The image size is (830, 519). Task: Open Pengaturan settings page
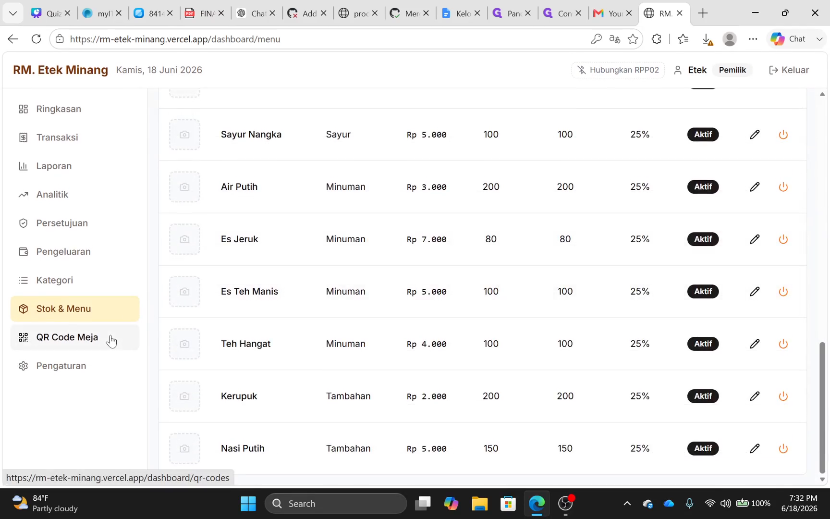coord(75,366)
